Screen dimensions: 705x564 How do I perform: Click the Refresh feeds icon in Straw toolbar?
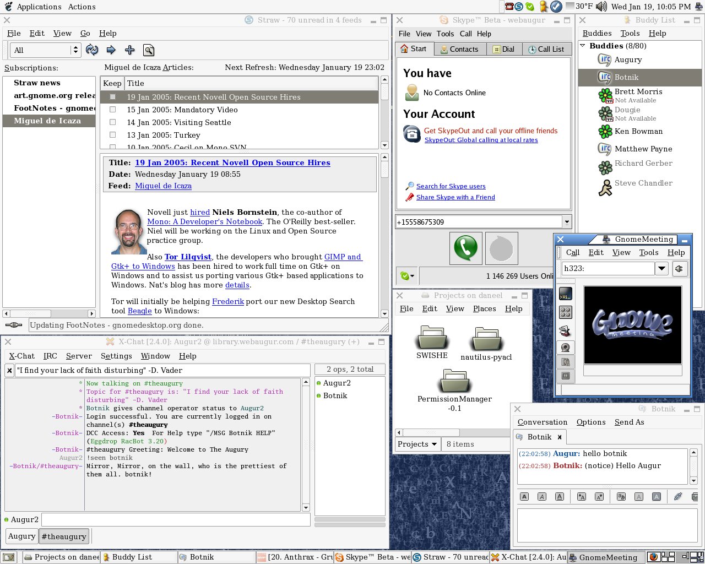(x=92, y=50)
